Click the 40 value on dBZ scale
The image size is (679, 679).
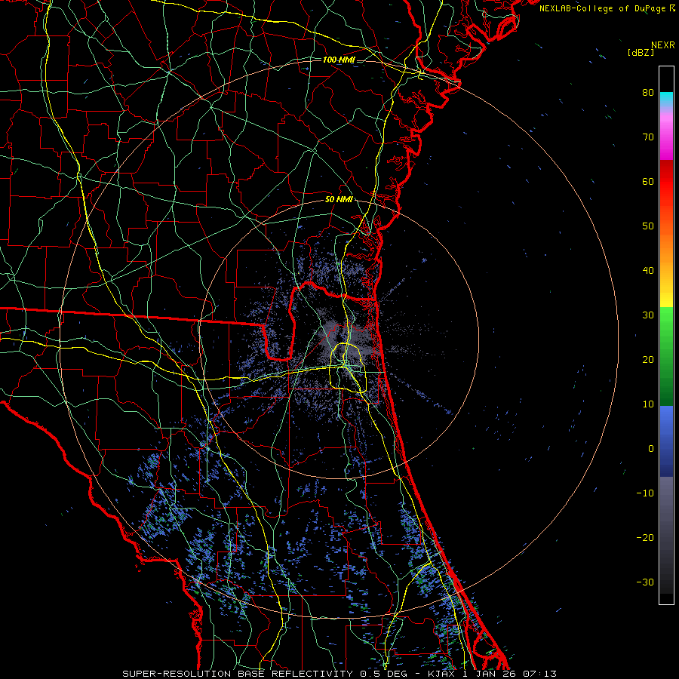click(x=648, y=271)
